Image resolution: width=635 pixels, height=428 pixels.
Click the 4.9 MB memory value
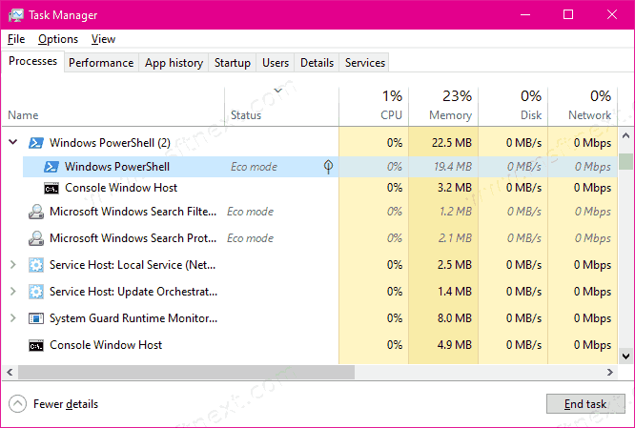455,345
